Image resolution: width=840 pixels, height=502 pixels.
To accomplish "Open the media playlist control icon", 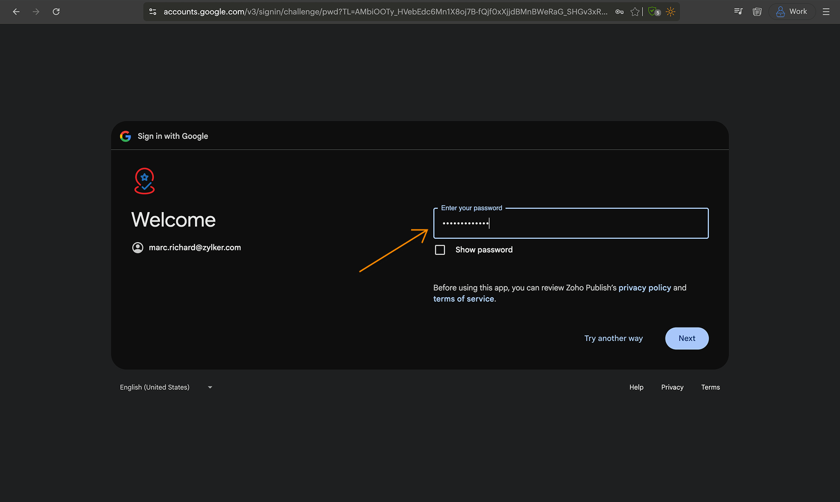I will tap(738, 12).
